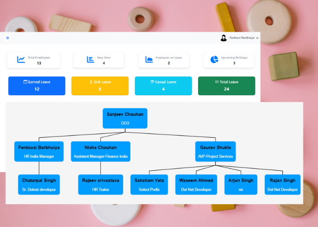The height and width of the screenshot is (227, 318).
Task: Click the 'Employees on Leave' label
Action: [x=169, y=58]
